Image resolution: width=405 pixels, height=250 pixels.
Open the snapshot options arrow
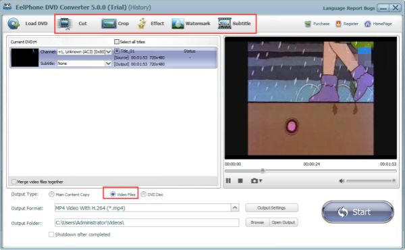coord(261,180)
